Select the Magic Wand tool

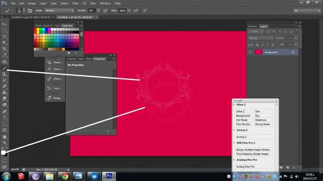point(4,43)
